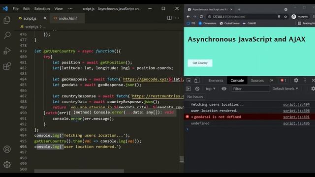315x177 pixels.
Task: Go back in Chrome browser
Action: pos(188,17)
